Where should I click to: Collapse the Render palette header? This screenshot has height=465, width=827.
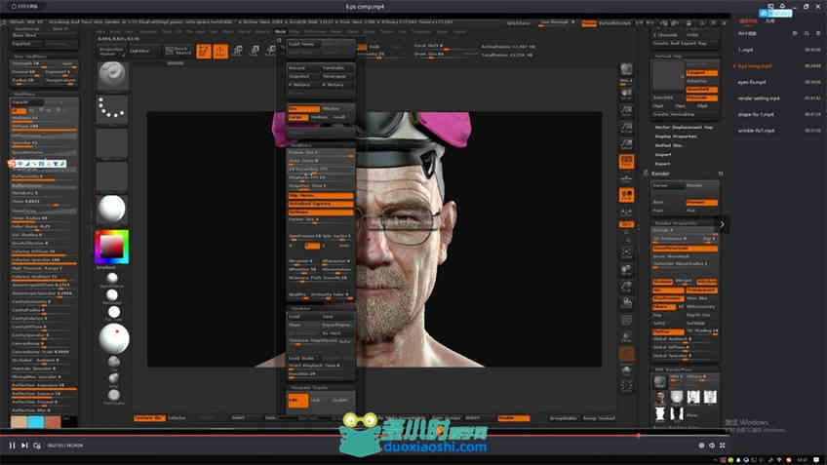(x=661, y=174)
